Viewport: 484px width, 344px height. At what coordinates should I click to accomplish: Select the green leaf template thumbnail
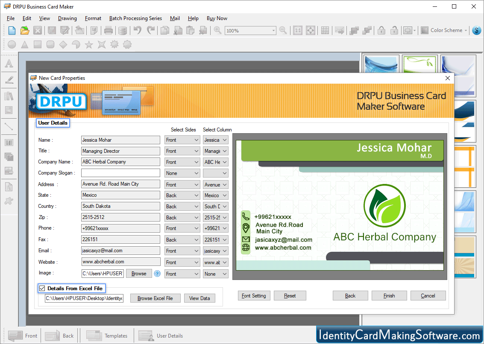point(420,64)
